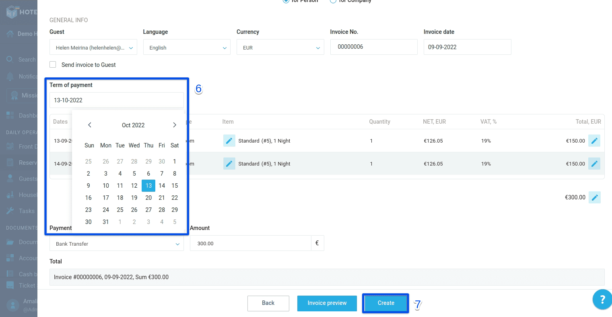The image size is (612, 317).
Task: Select the for Person radio option
Action: pos(286,1)
